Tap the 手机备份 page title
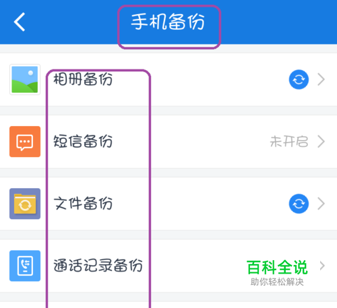The height and width of the screenshot is (308, 337). tap(168, 22)
